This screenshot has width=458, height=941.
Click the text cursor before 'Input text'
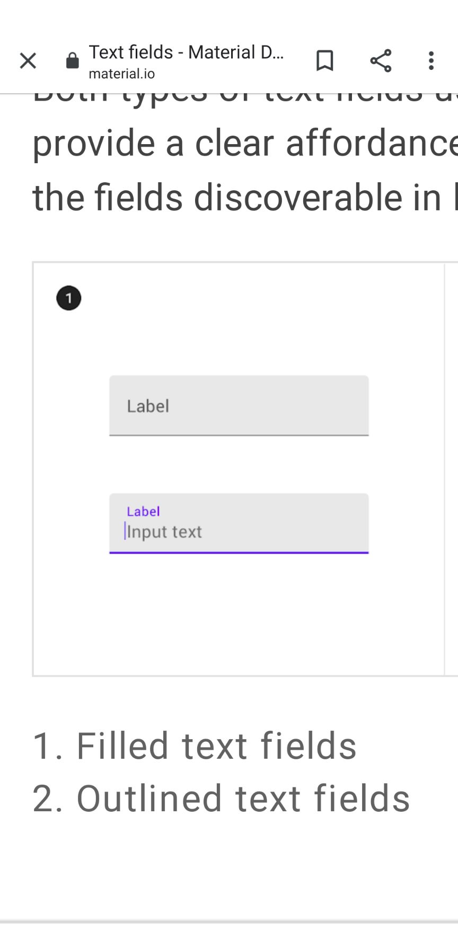pyautogui.click(x=125, y=531)
